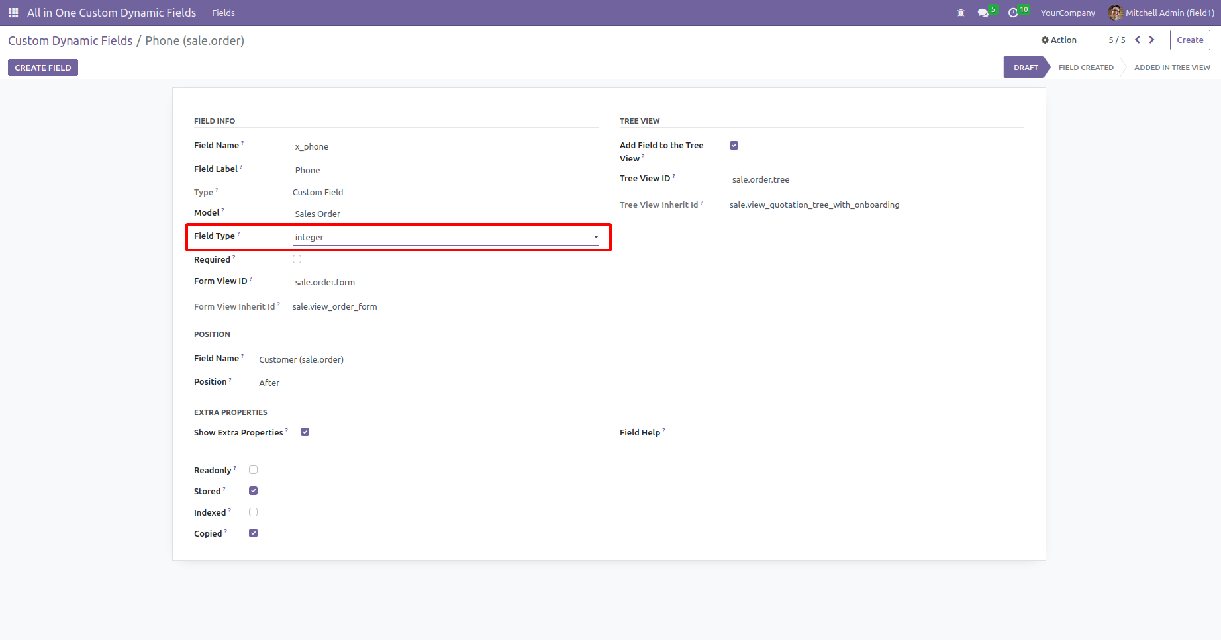The width and height of the screenshot is (1221, 640).
Task: Open the Fields menu
Action: click(x=223, y=13)
